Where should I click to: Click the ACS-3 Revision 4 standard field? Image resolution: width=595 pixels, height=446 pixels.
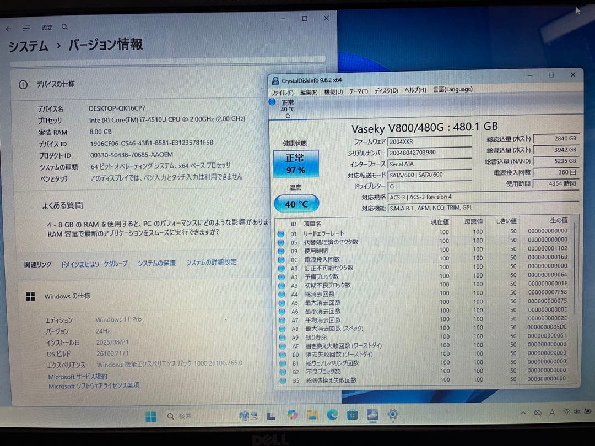click(483, 197)
